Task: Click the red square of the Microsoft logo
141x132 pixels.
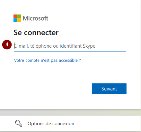Action: (x=15, y=16)
